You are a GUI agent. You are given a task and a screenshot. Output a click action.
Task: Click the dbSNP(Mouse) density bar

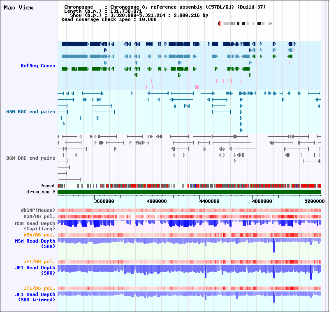[189, 211]
